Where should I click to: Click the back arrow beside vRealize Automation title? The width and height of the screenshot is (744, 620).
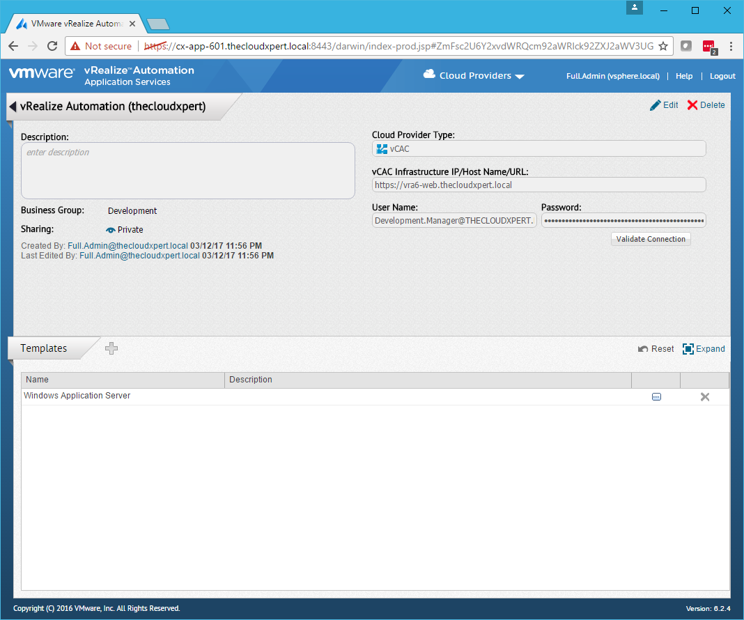pos(13,107)
